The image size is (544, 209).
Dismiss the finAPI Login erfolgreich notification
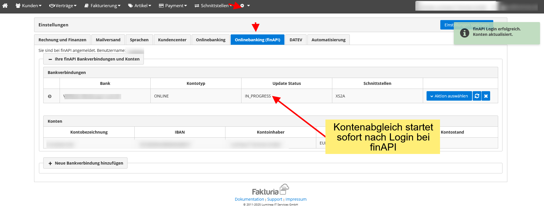tap(497, 33)
